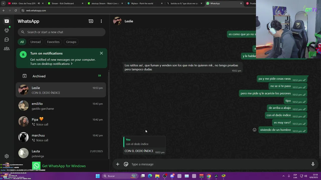
Task: Open the Lauta chat
Action: pyautogui.click(x=61, y=153)
